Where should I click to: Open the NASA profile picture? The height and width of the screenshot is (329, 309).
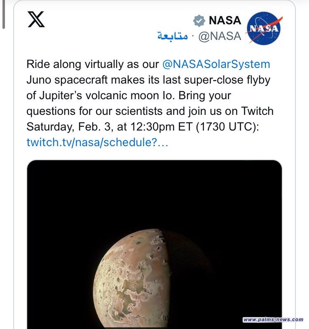[264, 28]
